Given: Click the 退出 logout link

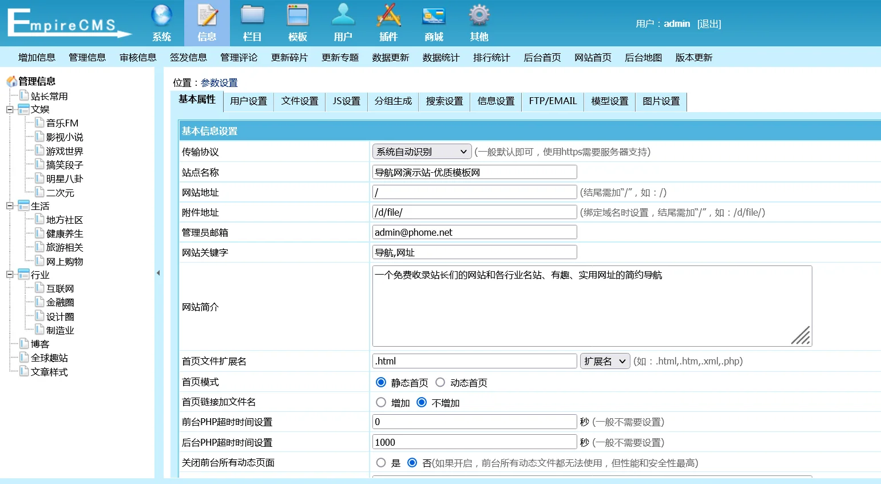Looking at the screenshot, I should click(x=709, y=24).
